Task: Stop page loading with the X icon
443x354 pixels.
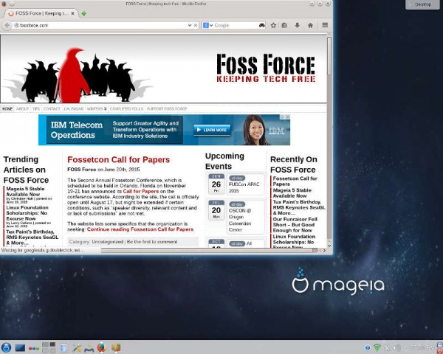Action: [x=195, y=25]
